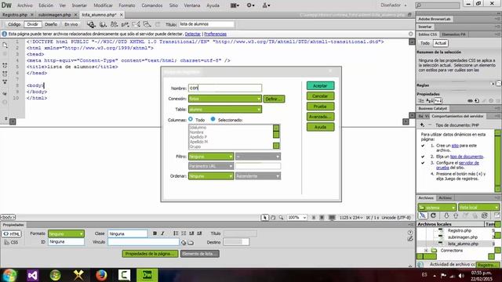
Task: Focus the Nombre input field
Action: click(225, 88)
